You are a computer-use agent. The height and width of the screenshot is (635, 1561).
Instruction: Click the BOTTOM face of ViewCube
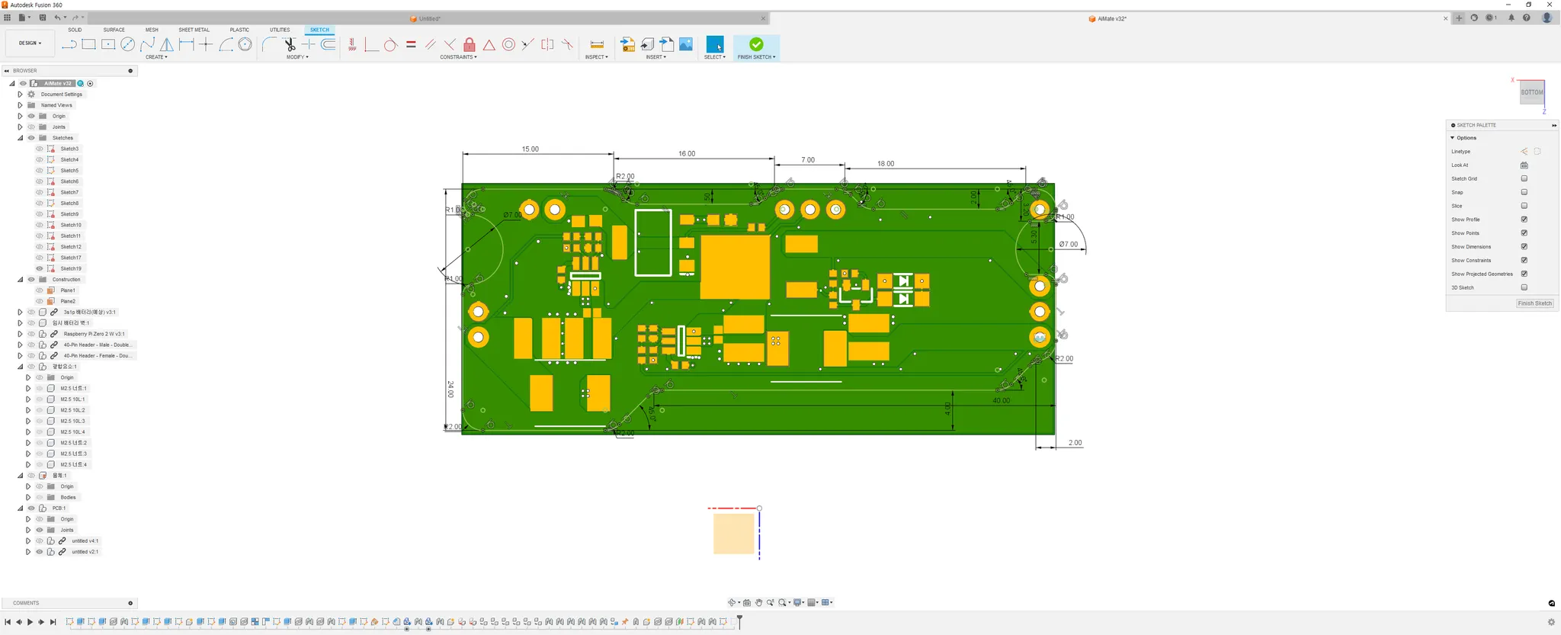click(x=1531, y=92)
